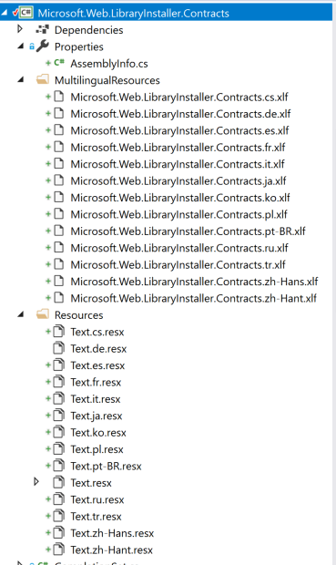Collapse the Resources folder

21,314
